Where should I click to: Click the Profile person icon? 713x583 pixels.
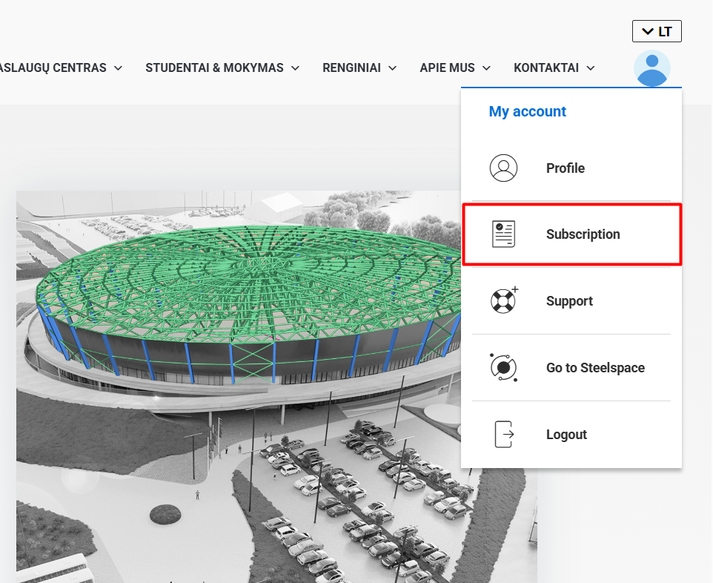[x=503, y=168]
